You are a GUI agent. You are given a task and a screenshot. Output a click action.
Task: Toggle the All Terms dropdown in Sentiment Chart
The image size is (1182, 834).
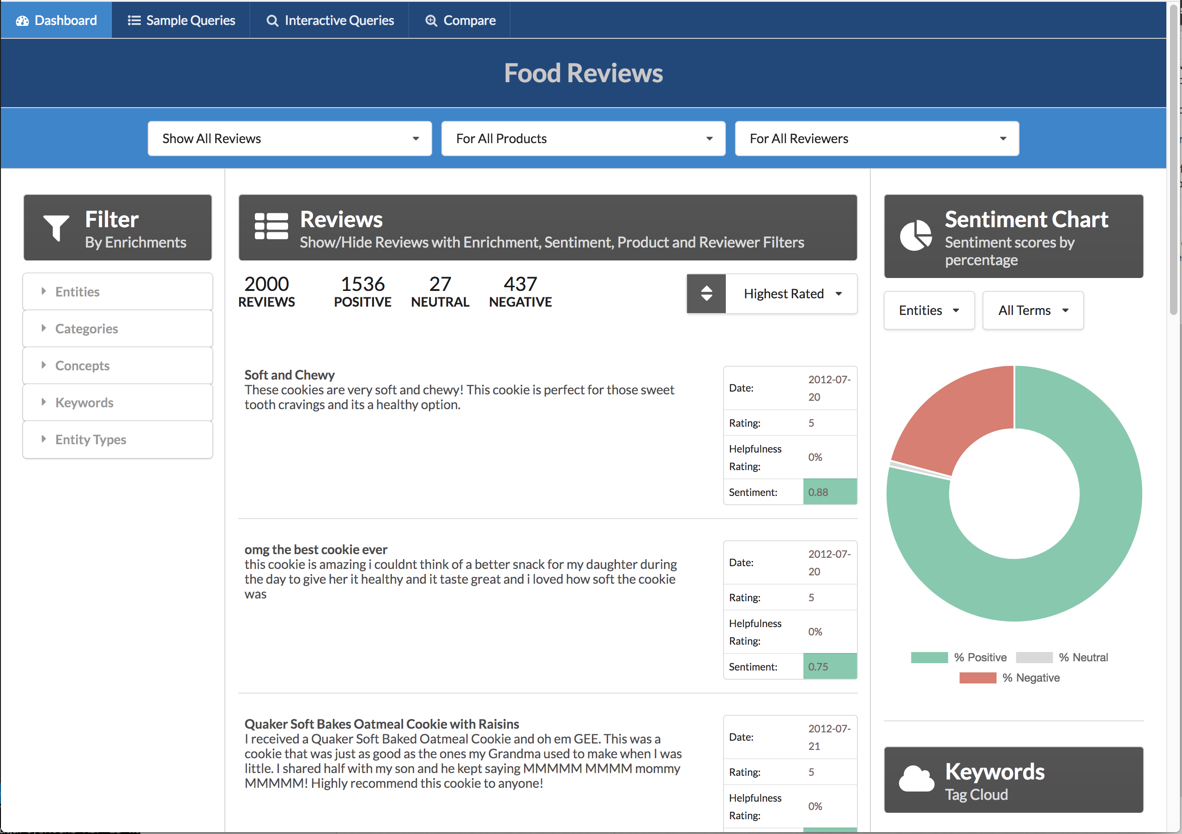pos(1033,309)
